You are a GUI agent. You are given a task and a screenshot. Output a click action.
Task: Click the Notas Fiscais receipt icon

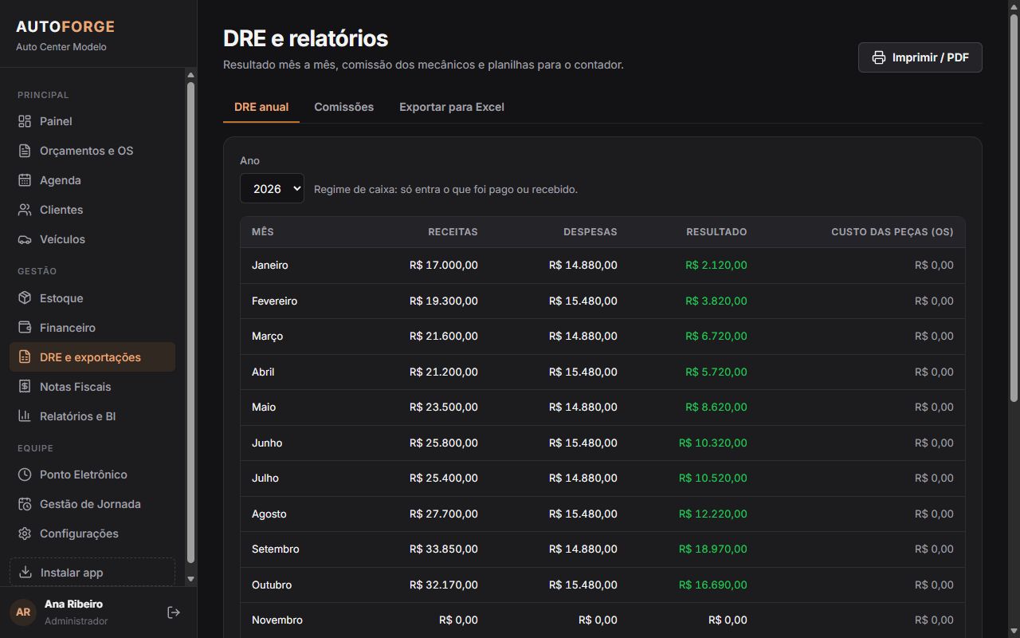25,387
